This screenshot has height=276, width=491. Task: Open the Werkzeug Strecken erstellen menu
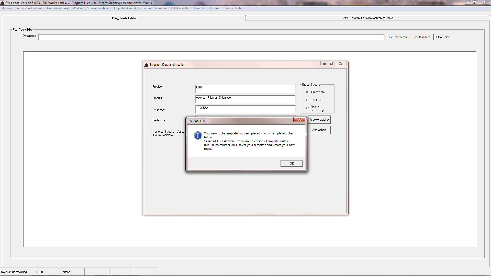(92, 8)
